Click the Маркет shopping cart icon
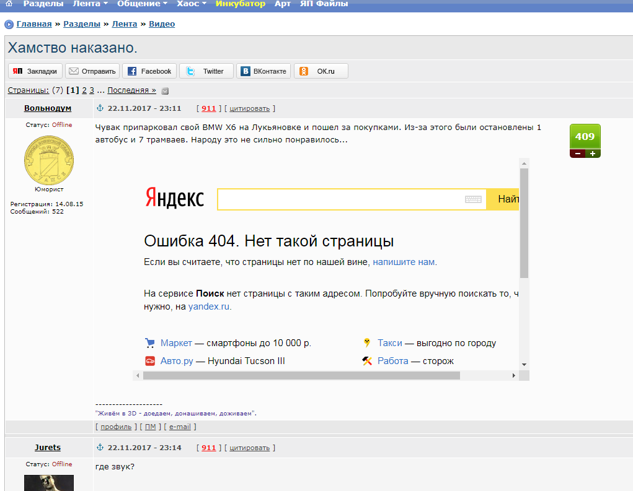Viewport: 633px width, 491px height. (150, 343)
